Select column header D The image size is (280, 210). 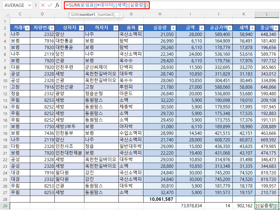coord(42,14)
